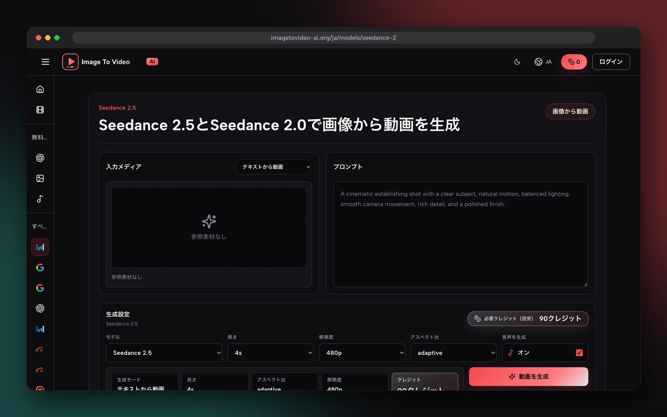Open the Seedance 2.5 model dropdown
667x417 pixels.
click(x=164, y=353)
